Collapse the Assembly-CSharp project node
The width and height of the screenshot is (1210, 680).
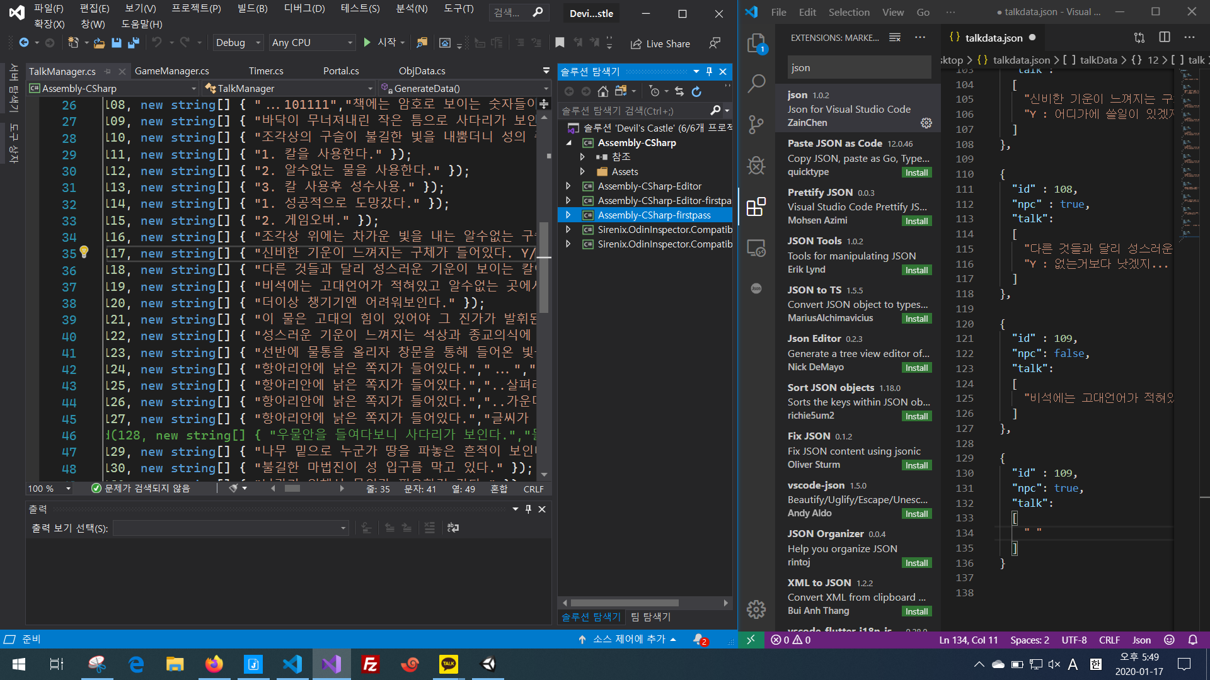pyautogui.click(x=568, y=143)
